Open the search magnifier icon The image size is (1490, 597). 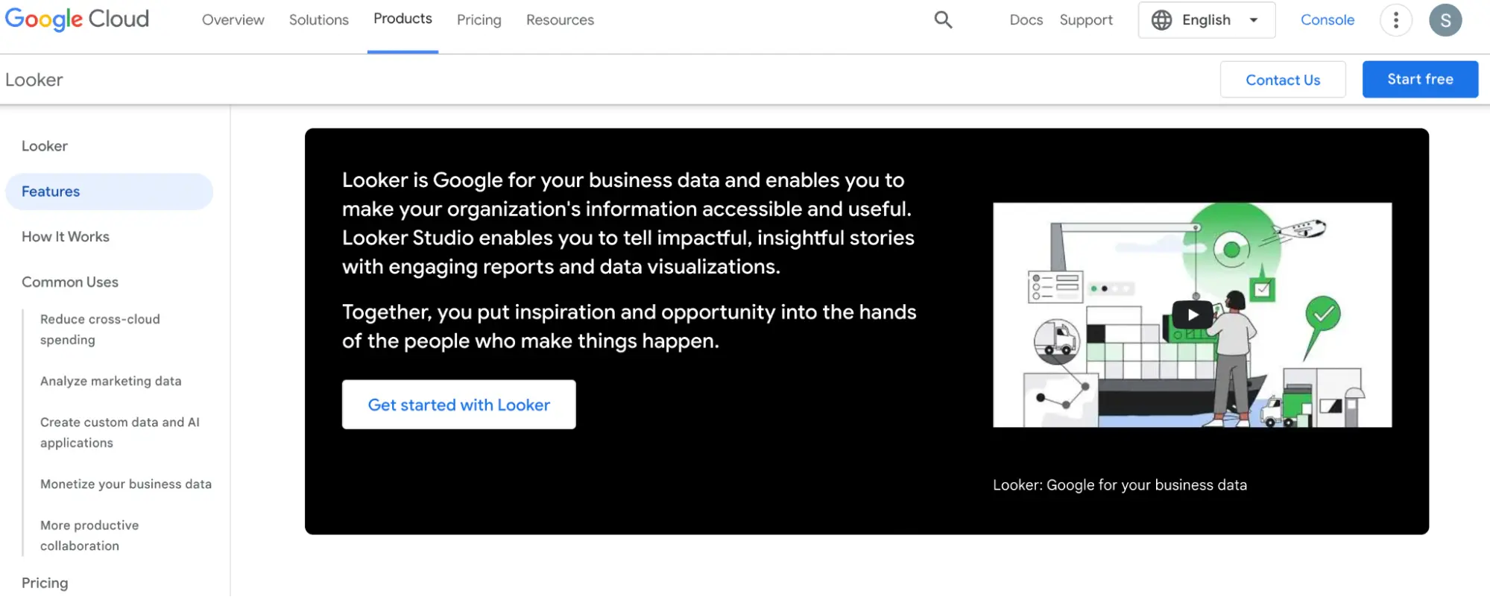[943, 20]
